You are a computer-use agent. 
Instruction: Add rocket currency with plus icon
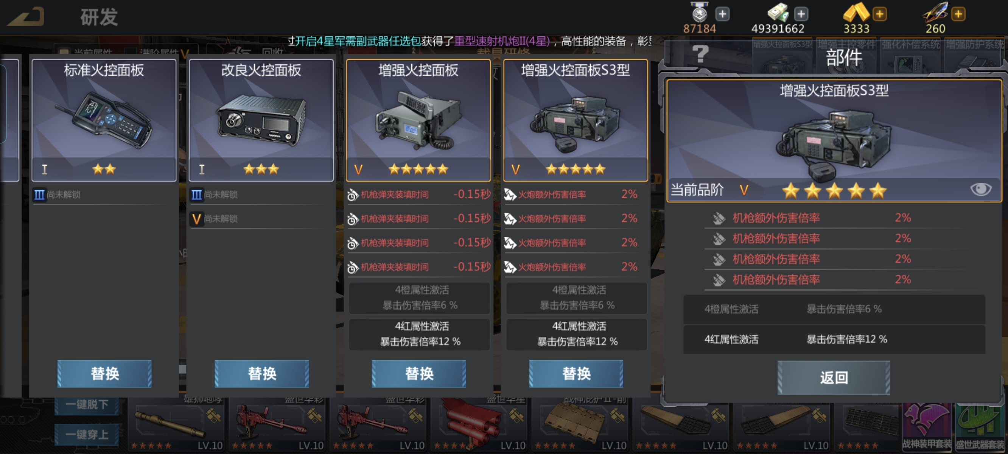[x=958, y=14]
